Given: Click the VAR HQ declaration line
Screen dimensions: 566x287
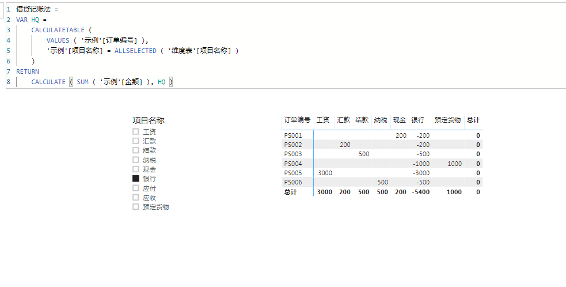Looking at the screenshot, I should [x=32, y=20].
